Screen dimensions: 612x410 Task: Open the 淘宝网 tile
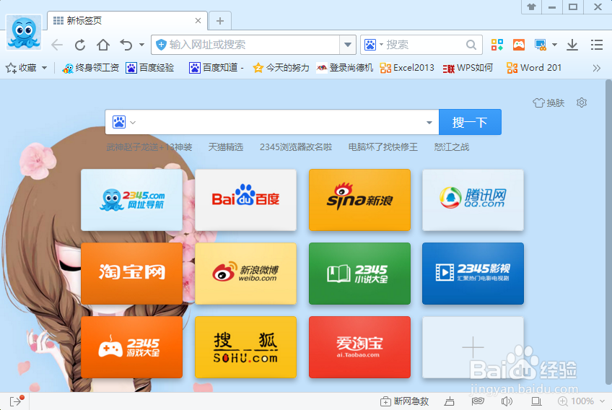tap(131, 274)
